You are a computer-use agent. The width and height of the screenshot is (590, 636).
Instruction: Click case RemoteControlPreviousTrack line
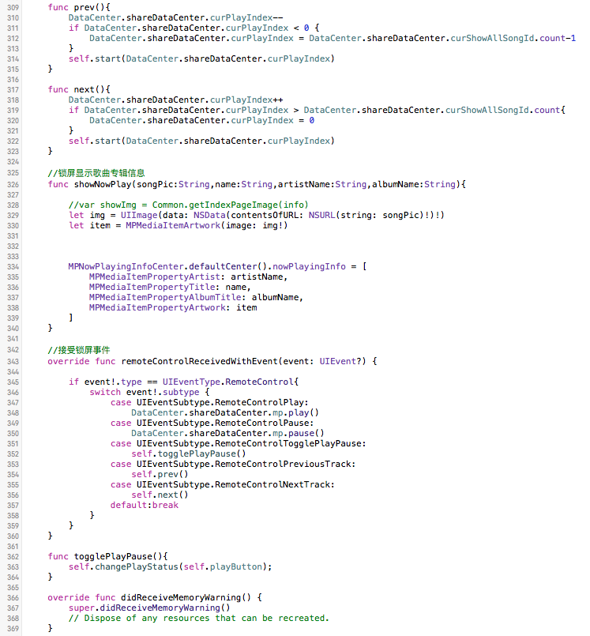point(233,464)
